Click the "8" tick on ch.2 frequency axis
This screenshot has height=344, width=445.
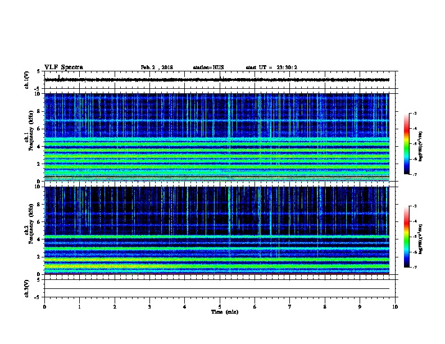(39, 205)
